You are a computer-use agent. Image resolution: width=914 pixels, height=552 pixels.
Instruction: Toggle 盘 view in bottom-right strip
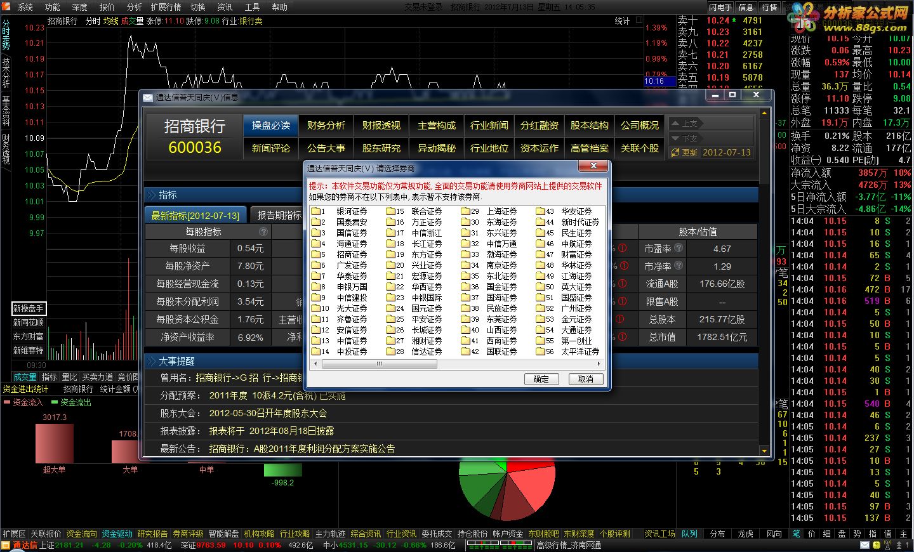842,534
